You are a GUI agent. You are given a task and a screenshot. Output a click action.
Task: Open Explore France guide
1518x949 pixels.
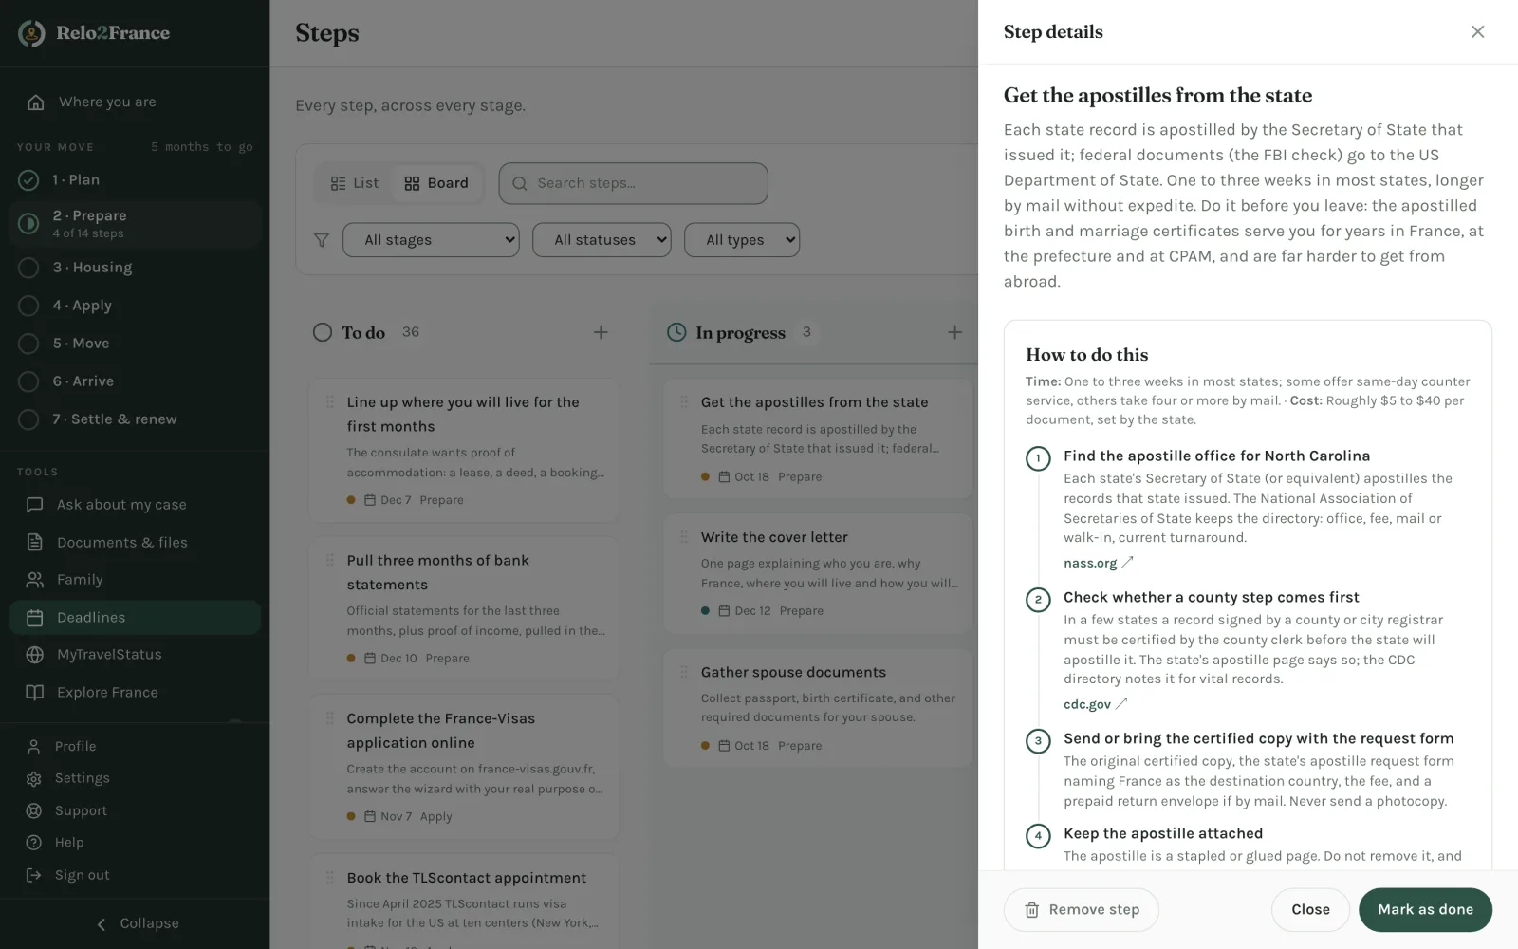pos(135,693)
